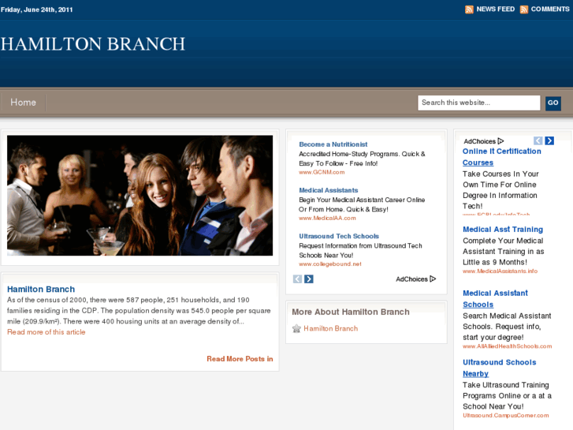
Task: Open the featured party photo
Action: 140,196
